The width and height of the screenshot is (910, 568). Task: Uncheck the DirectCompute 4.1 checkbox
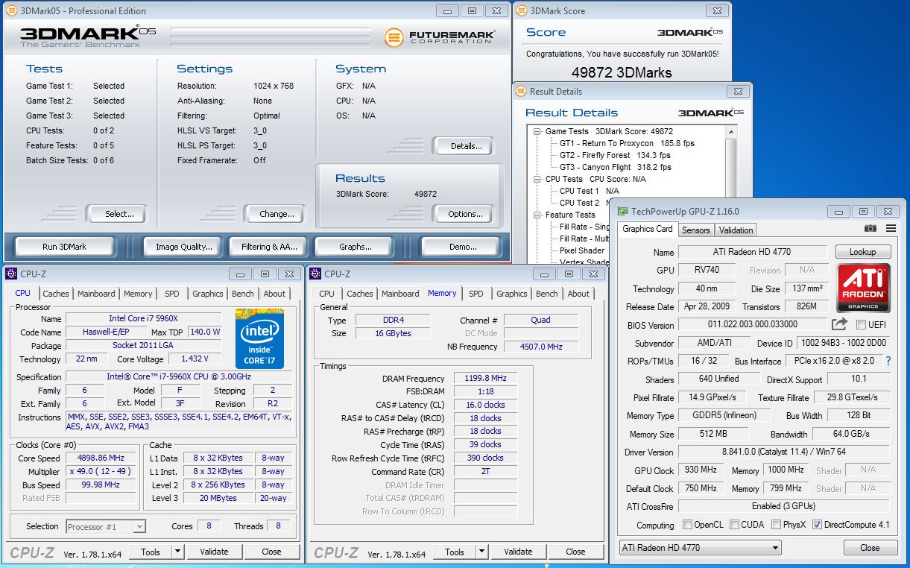pyautogui.click(x=817, y=525)
